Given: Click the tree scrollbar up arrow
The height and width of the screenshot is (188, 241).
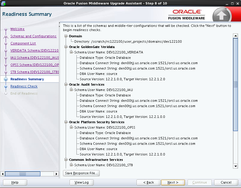Looking at the screenshot, I should tap(235, 36).
